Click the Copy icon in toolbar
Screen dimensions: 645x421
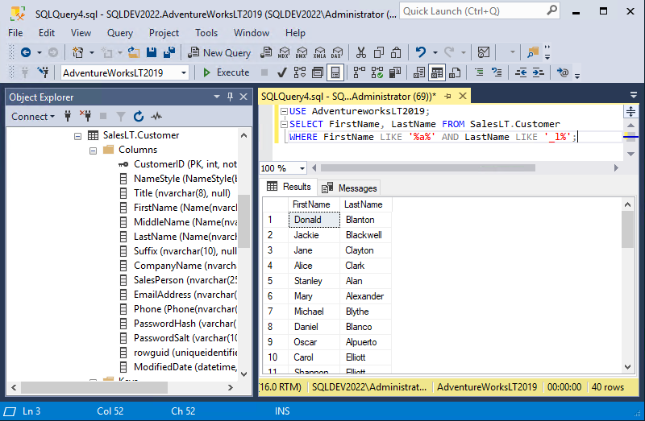click(x=378, y=52)
